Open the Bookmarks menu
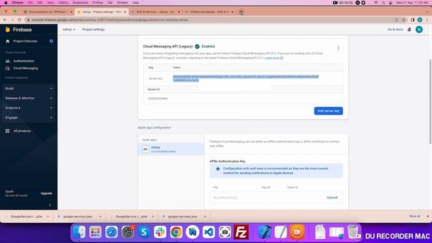This screenshot has width=432, height=243. pyautogui.click(x=80, y=3)
